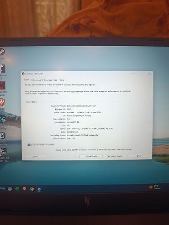Launch Brave from the taskbar
169x225 pixels.
point(24,189)
